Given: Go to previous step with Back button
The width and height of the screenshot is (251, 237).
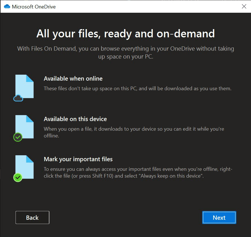Looking at the screenshot, I should 32,217.
